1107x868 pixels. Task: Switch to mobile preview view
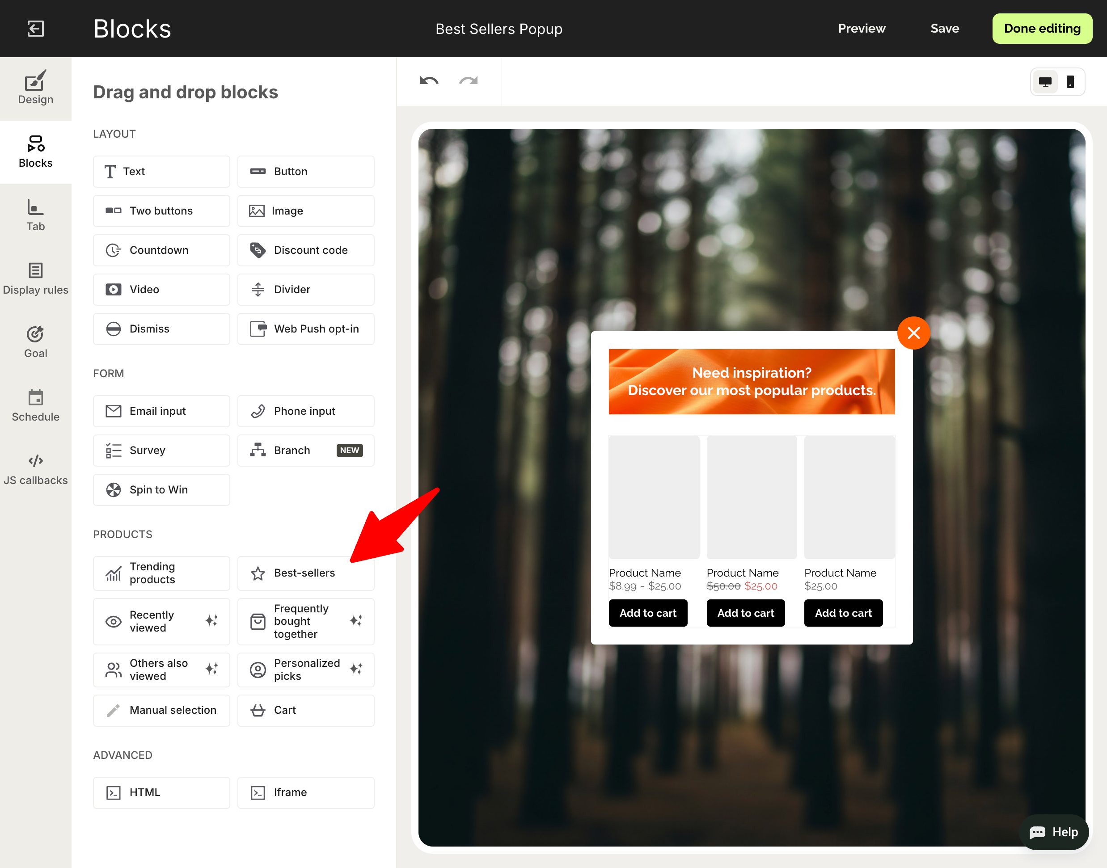1070,82
